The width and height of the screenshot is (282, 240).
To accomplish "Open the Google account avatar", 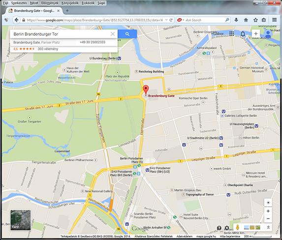I will pyautogui.click(x=268, y=34).
